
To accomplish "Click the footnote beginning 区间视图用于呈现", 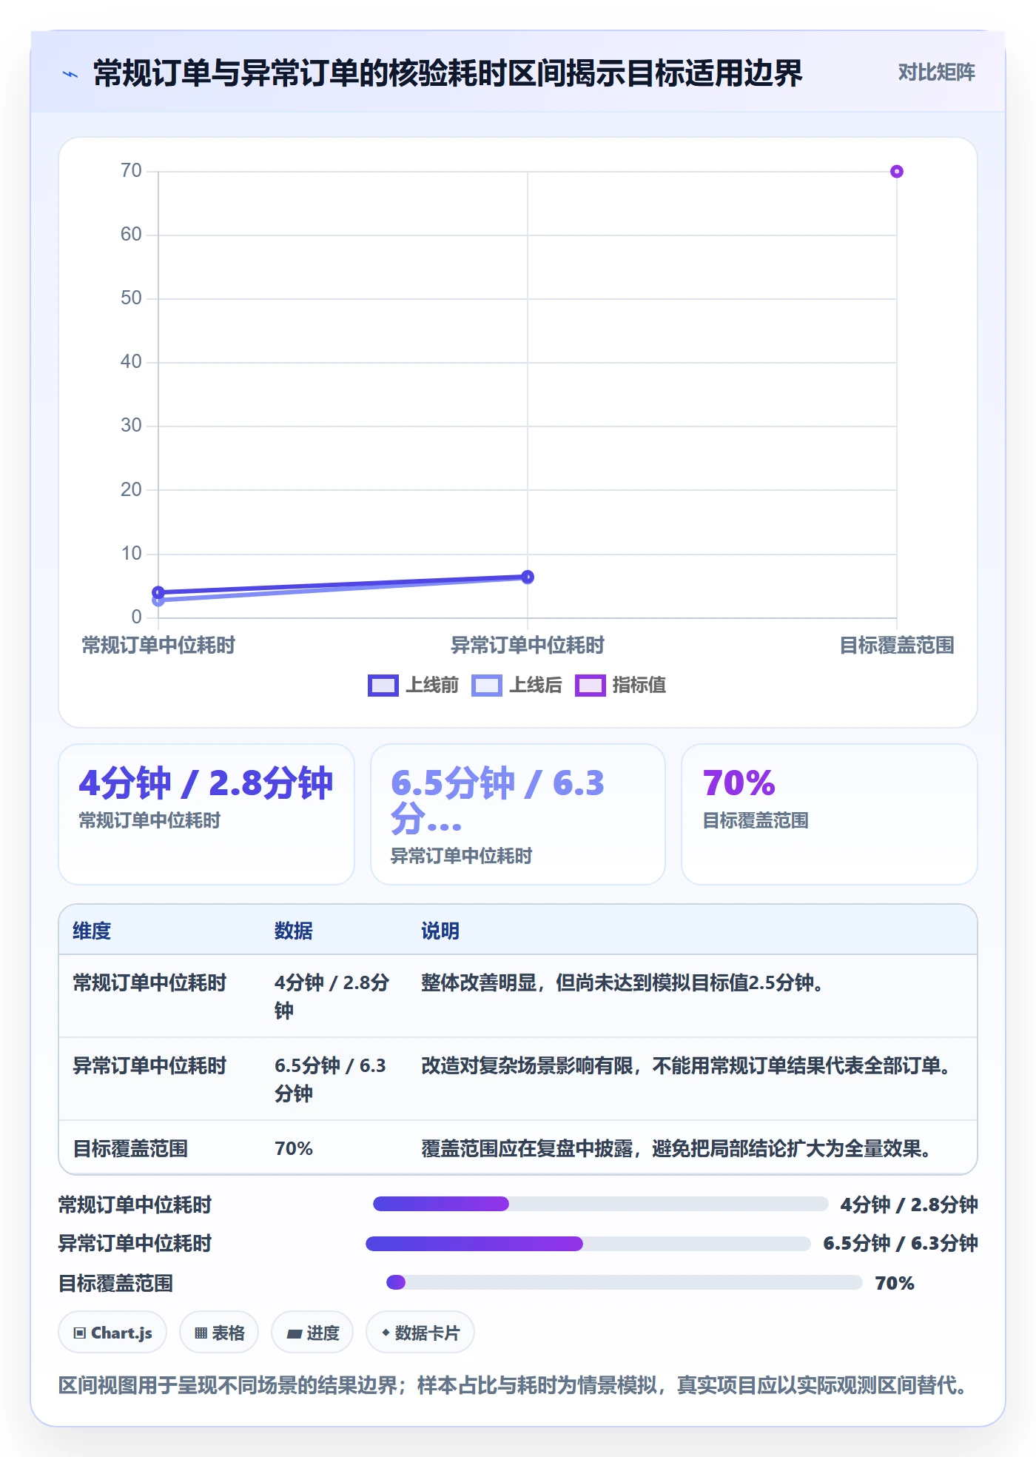I will coord(514,1384).
